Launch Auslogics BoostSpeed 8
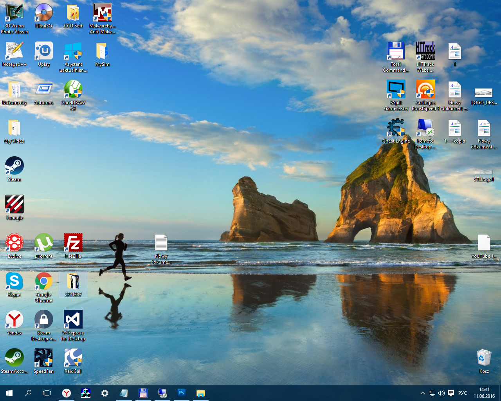The width and height of the screenshot is (501, 401). 425,95
